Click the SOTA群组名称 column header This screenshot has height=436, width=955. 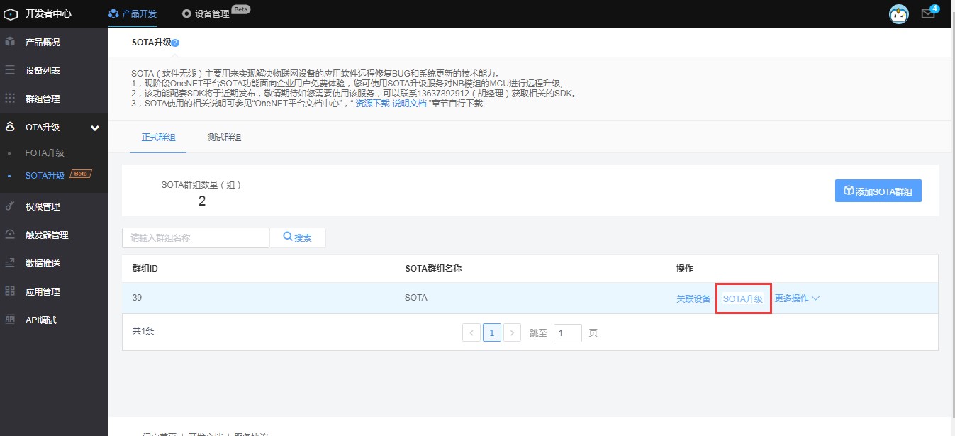coord(433,269)
